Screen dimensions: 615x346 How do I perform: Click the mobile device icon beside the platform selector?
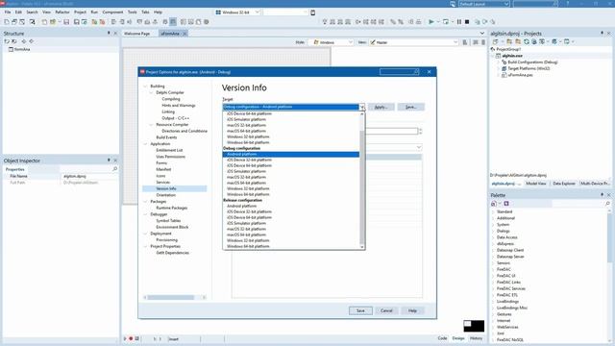pos(312,12)
